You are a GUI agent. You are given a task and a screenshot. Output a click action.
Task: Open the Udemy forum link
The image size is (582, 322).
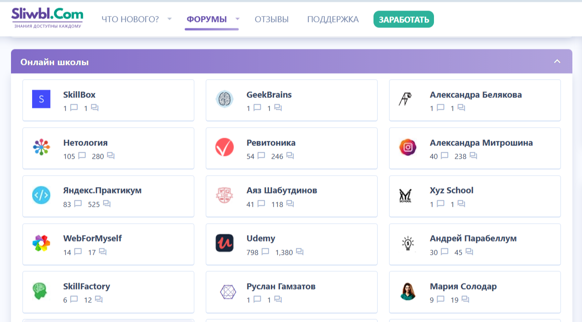click(261, 238)
